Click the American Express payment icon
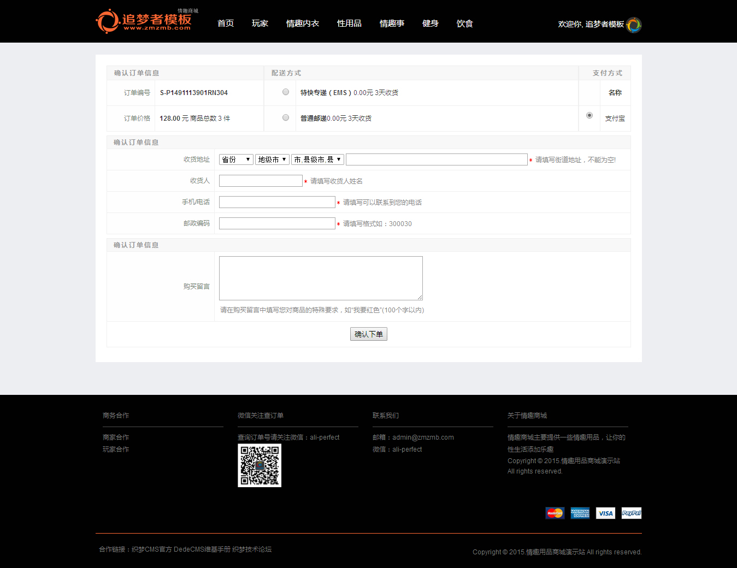The width and height of the screenshot is (737, 568). click(580, 513)
